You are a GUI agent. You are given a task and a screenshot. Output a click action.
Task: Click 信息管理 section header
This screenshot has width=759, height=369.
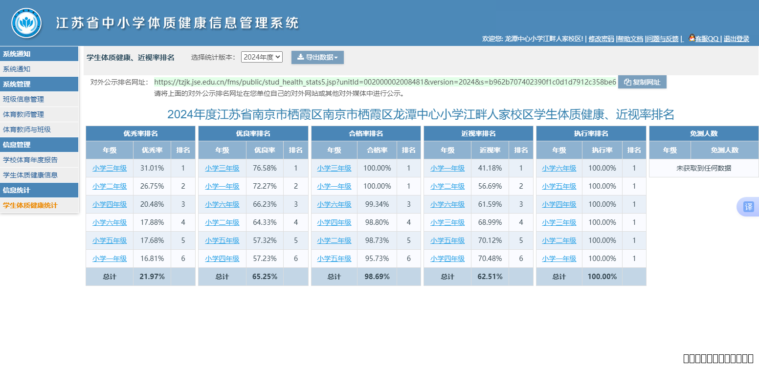(39, 145)
